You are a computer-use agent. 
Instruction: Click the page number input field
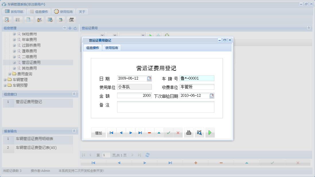(106, 155)
